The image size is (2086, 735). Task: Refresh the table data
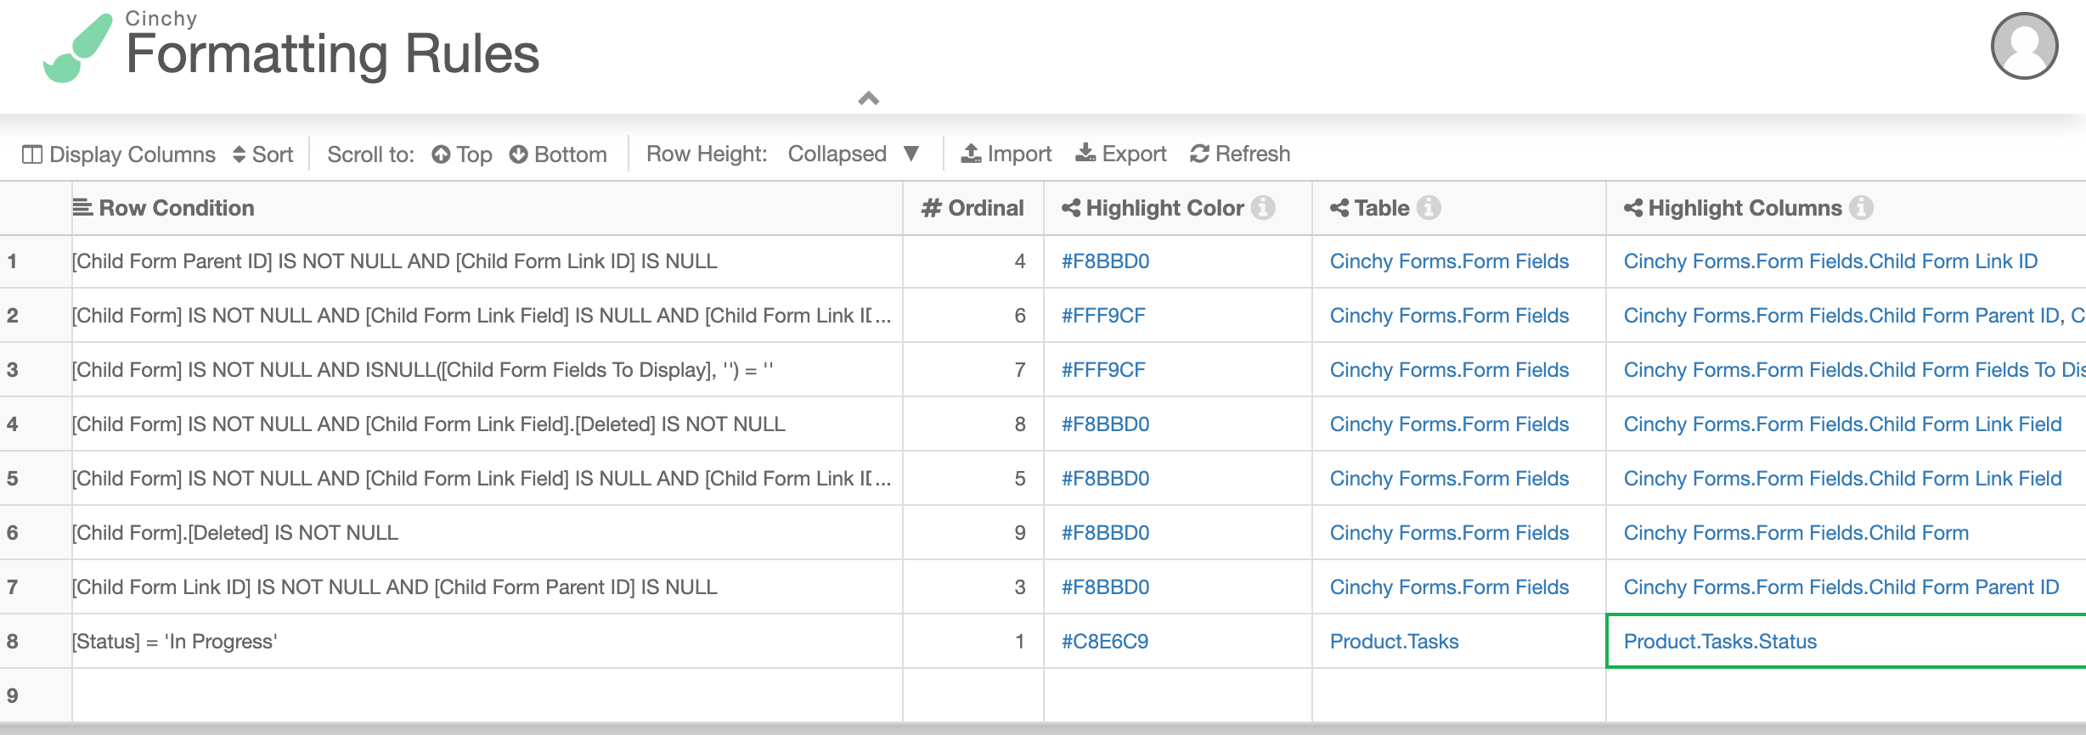coord(1240,154)
